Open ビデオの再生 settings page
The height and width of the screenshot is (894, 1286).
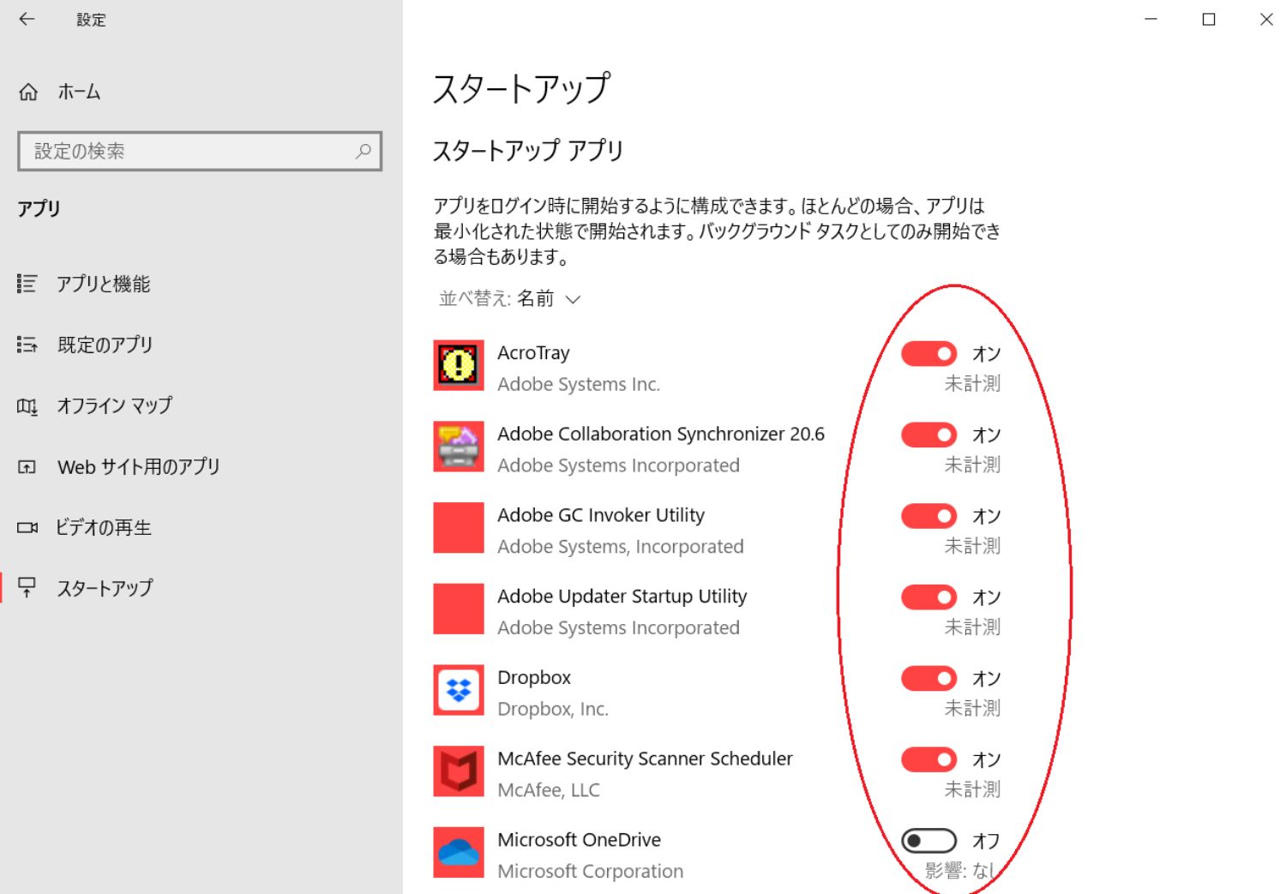pos(103,527)
